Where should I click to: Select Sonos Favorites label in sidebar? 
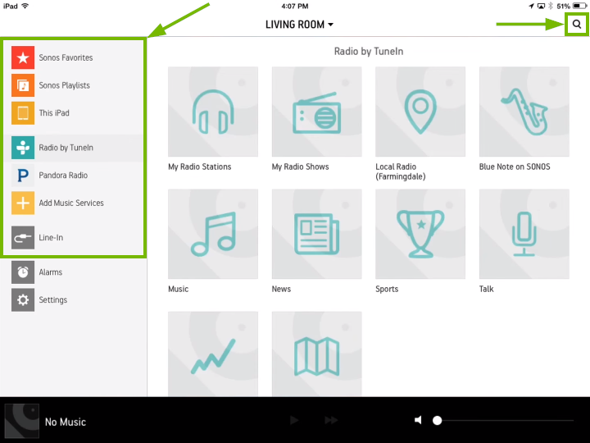click(66, 57)
